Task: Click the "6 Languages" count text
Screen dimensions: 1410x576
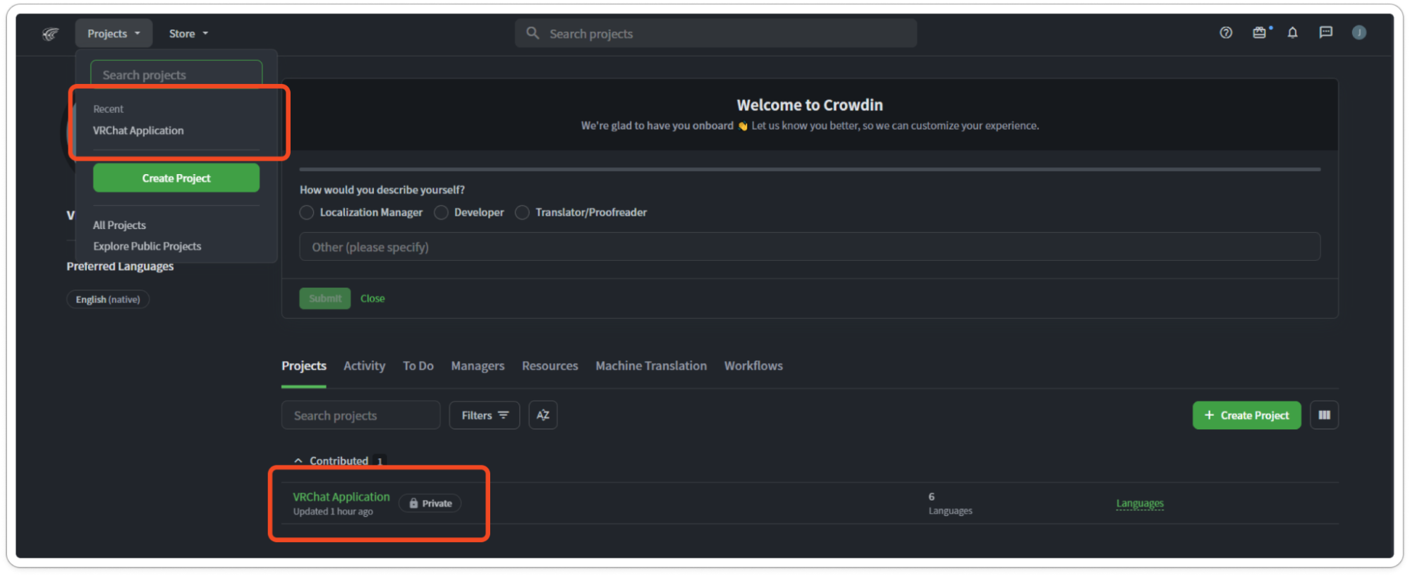Action: point(950,503)
